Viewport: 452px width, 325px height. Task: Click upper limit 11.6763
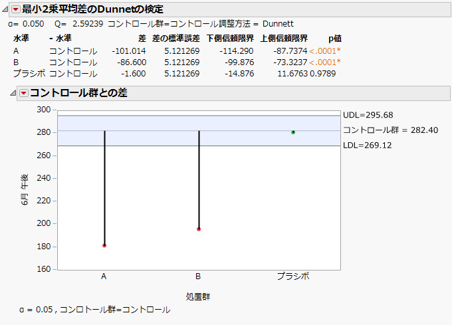coord(292,74)
